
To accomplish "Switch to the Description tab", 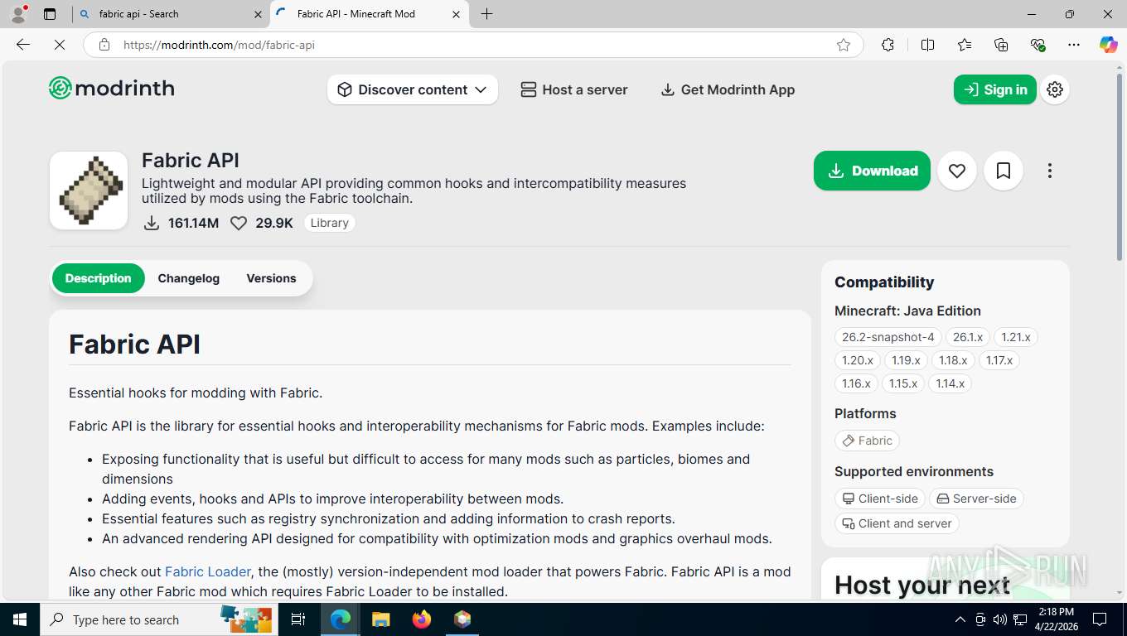I will click(98, 278).
